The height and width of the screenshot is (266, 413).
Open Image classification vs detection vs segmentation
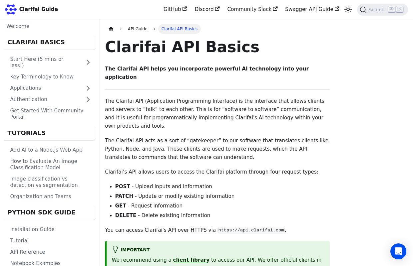[x=44, y=182]
